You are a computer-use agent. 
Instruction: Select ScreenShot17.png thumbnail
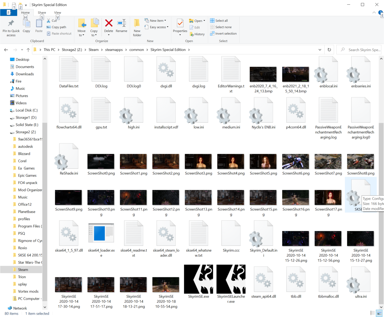tap(328, 197)
